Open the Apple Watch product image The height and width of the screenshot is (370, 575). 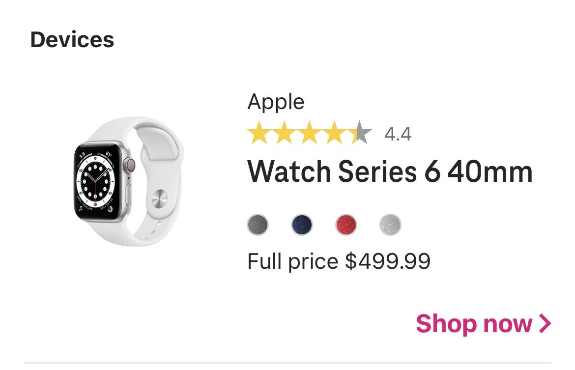pos(129,187)
